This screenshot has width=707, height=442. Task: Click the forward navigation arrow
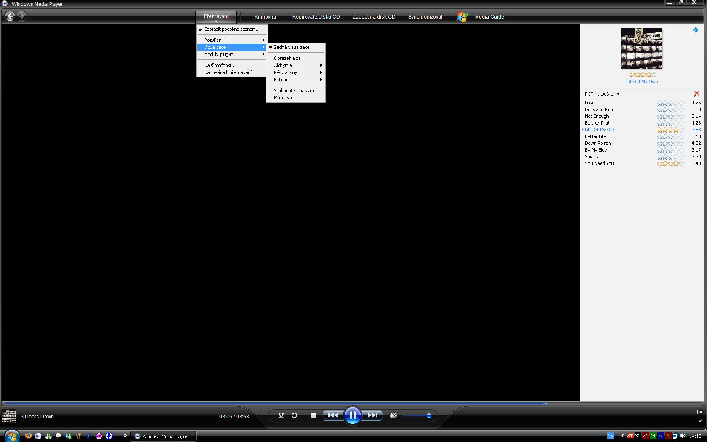tap(21, 16)
